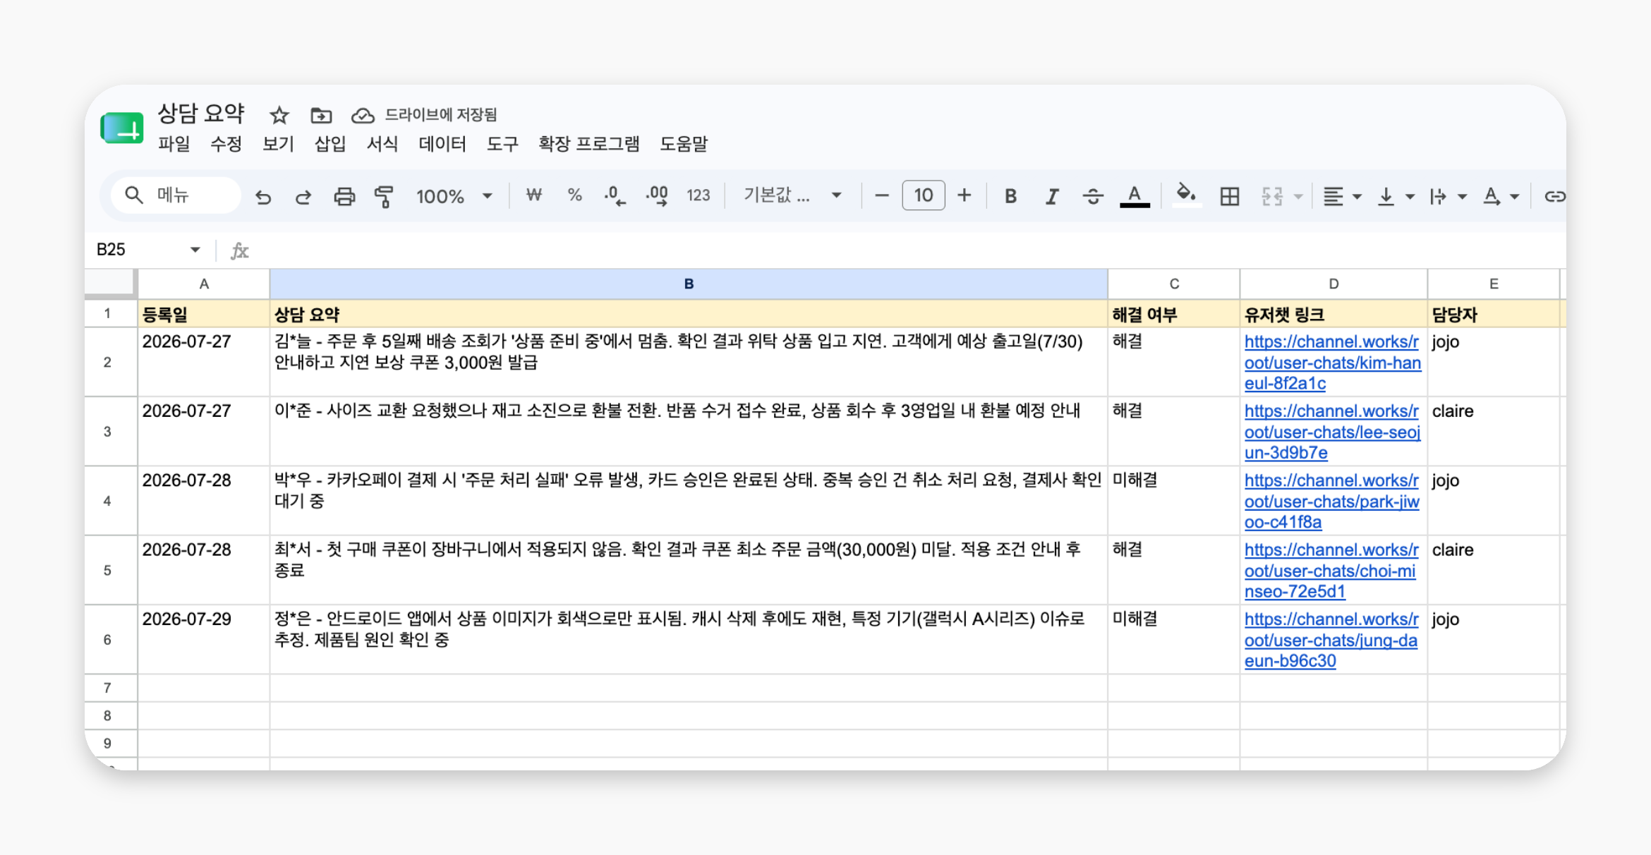Expand the 기본값 font dropdown

point(792,195)
